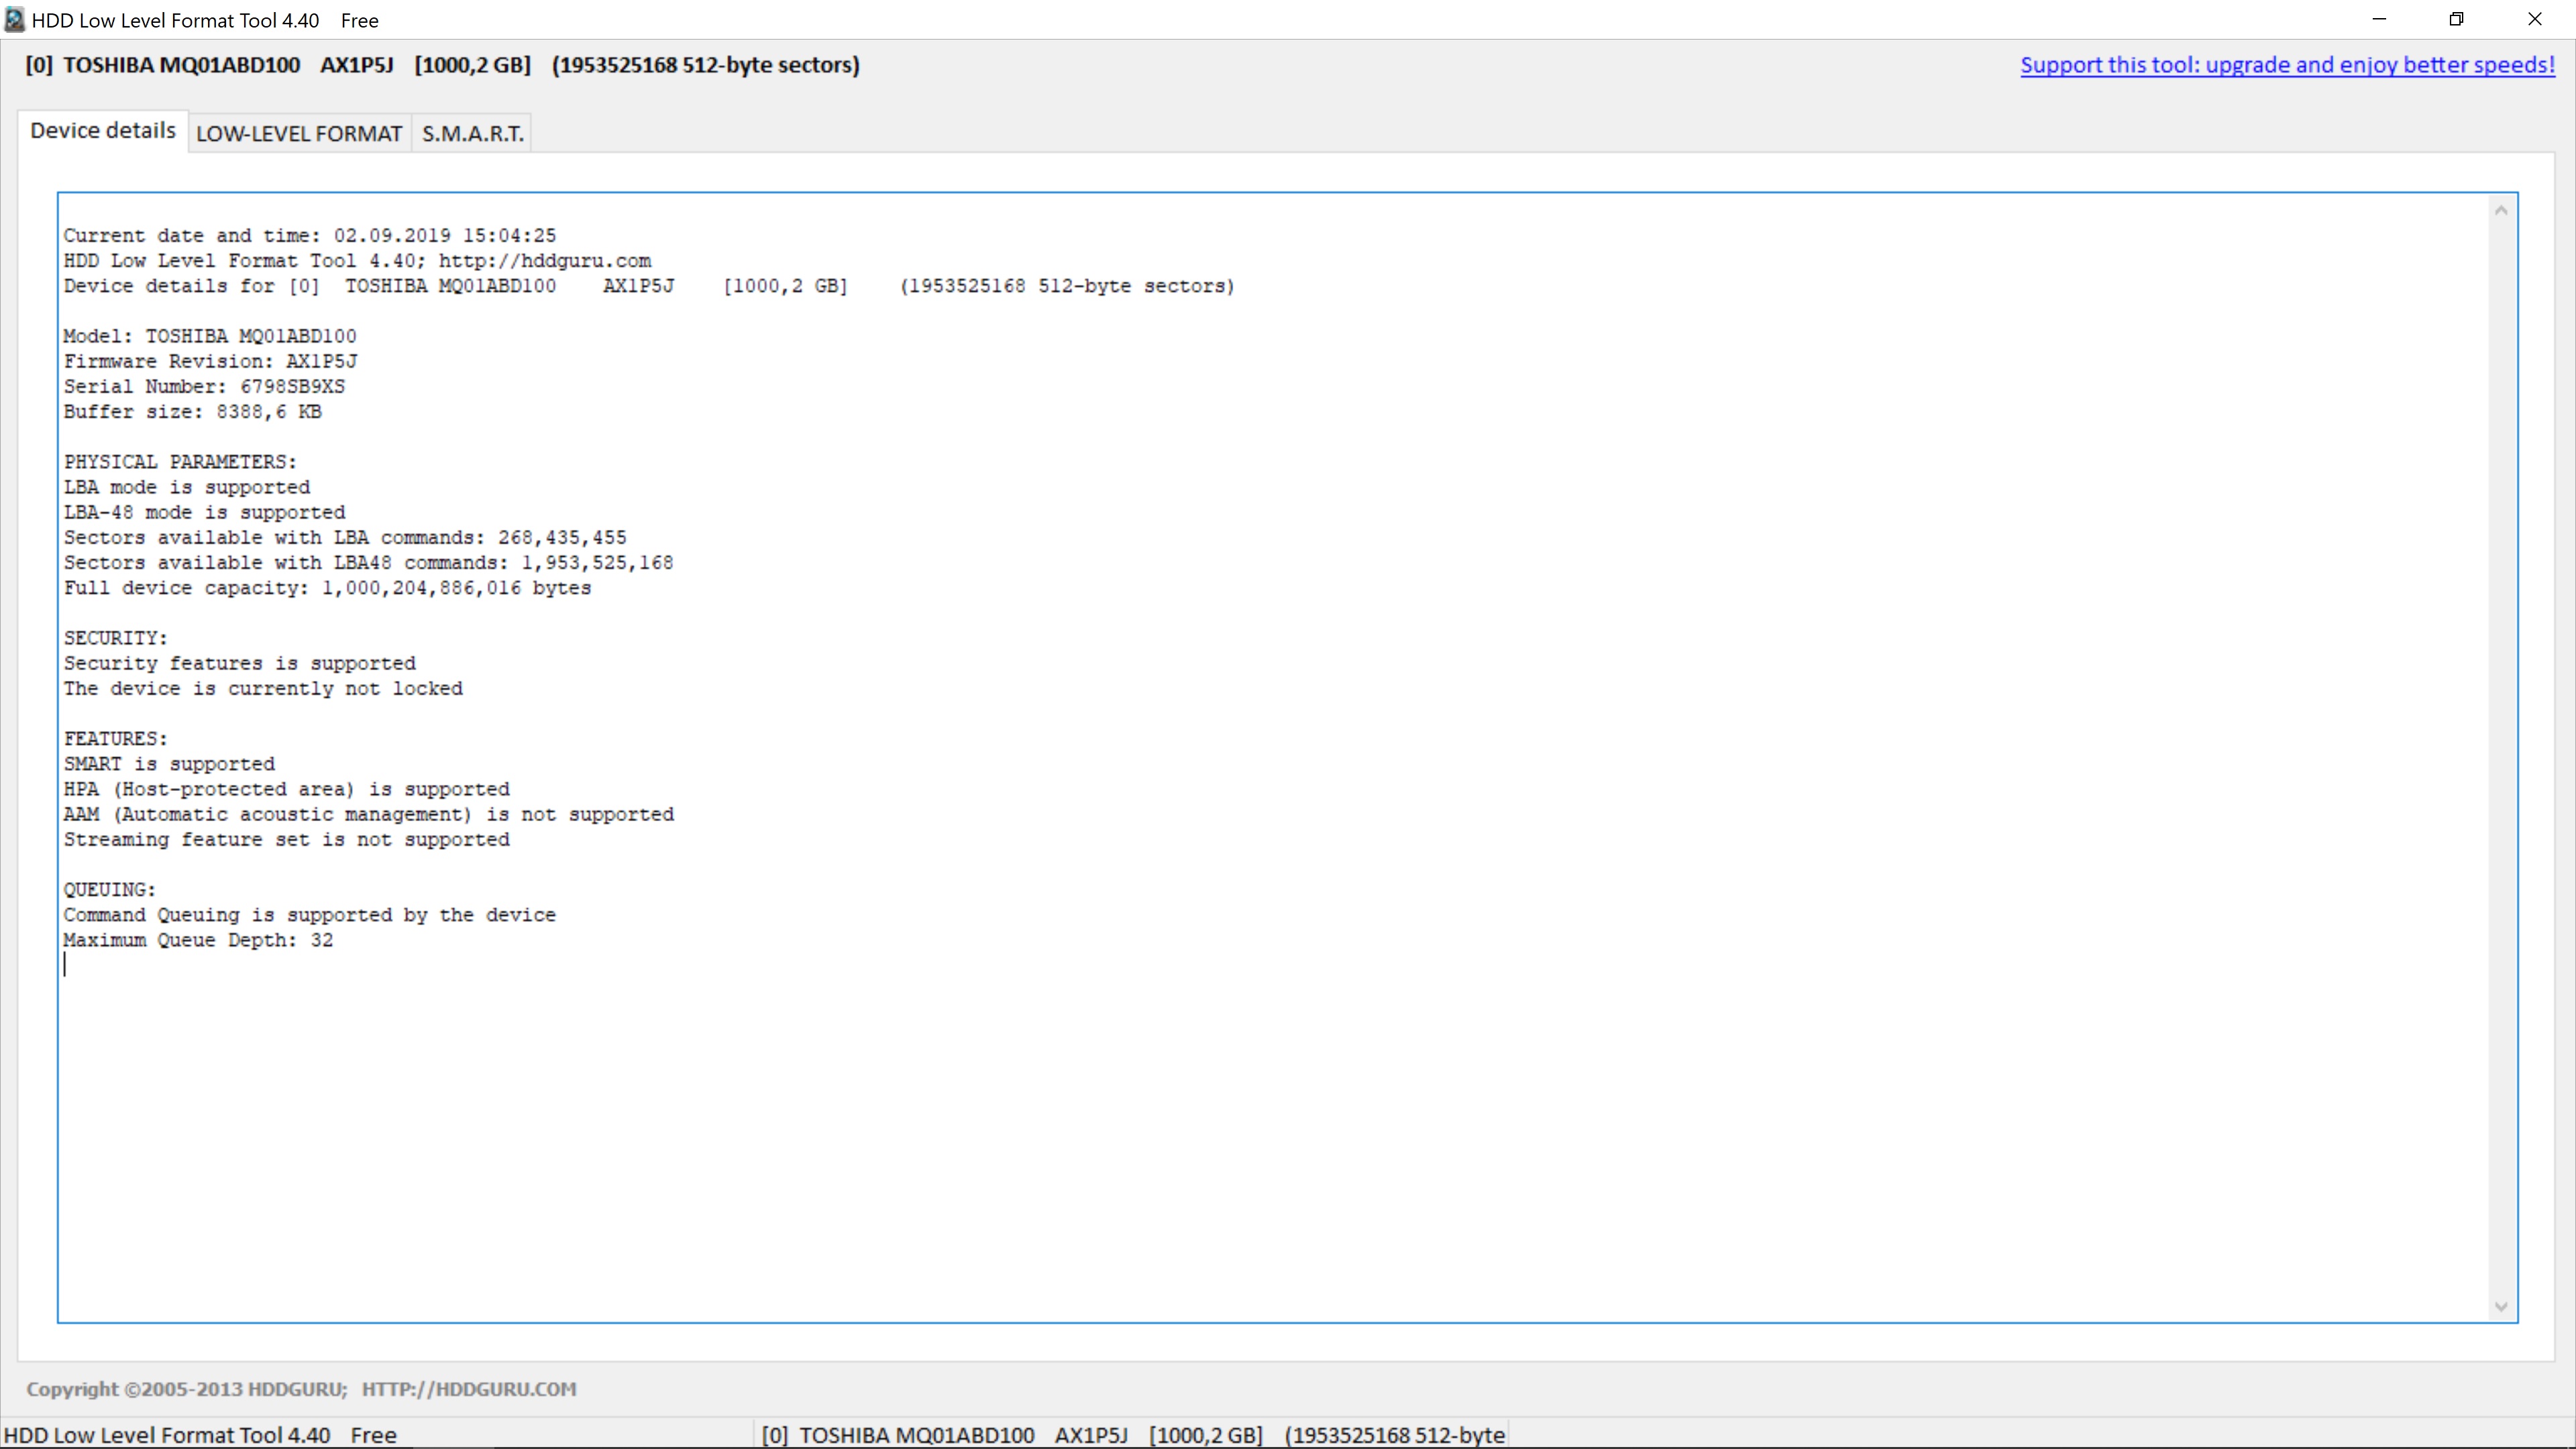Click the Firmware Revision line

(210, 362)
